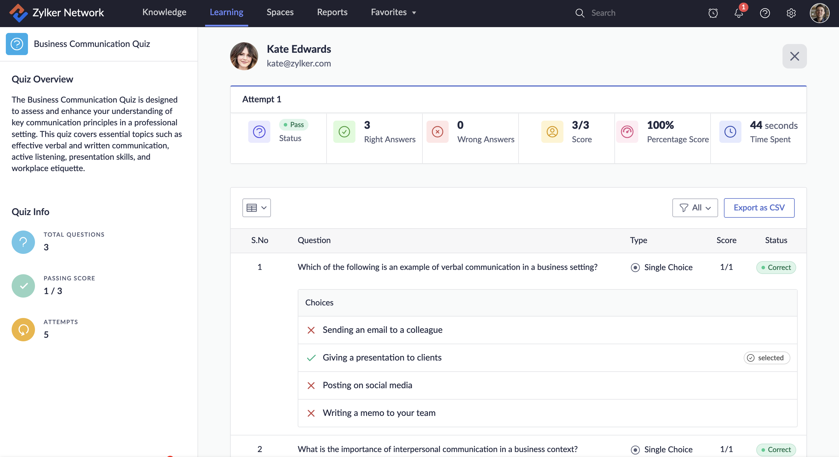Click Single Choice radio icon for question 1
Viewport: 839px width, 457px height.
[x=635, y=268]
